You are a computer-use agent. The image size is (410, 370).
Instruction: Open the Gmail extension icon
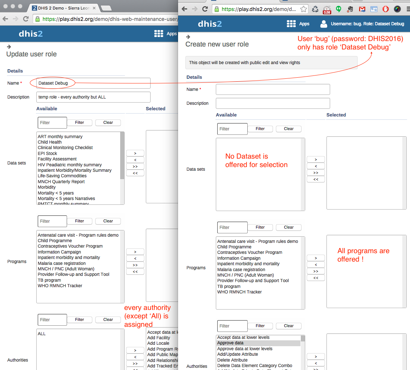pyautogui.click(x=362, y=9)
